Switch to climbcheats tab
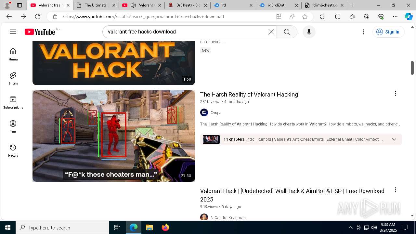The image size is (416, 234). 324,5
